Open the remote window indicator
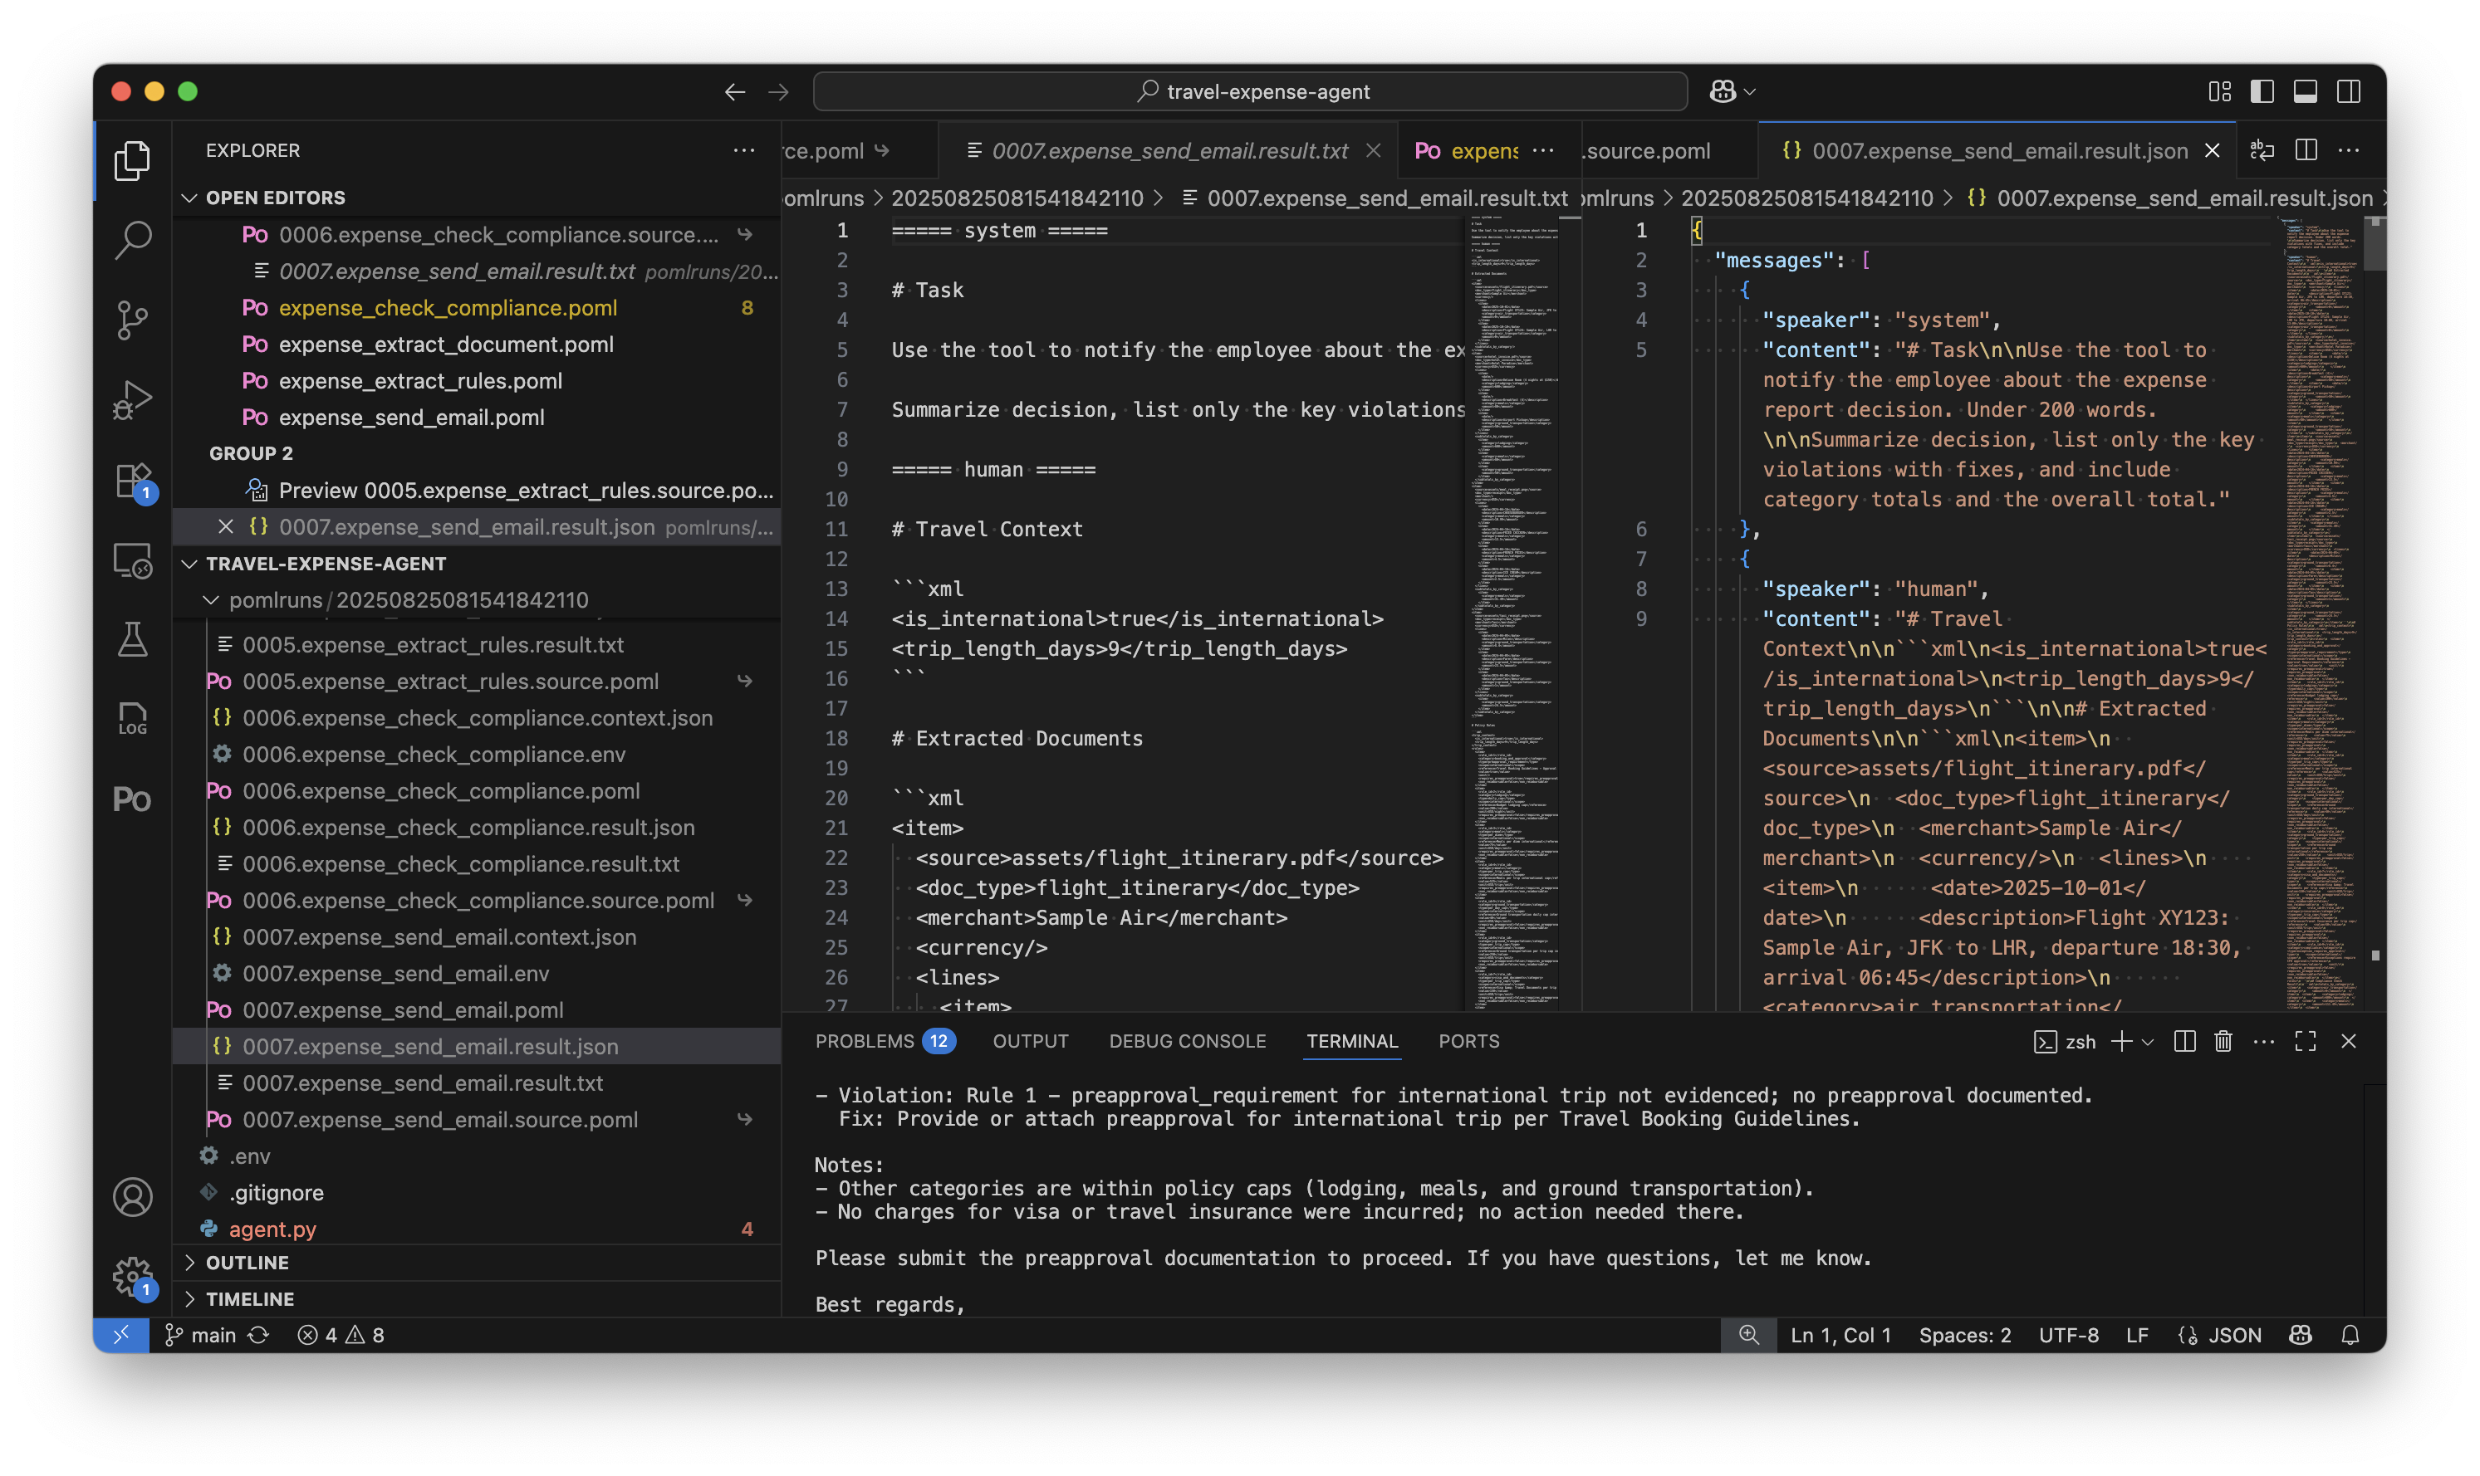This screenshot has height=1476, width=2480. (x=121, y=1335)
